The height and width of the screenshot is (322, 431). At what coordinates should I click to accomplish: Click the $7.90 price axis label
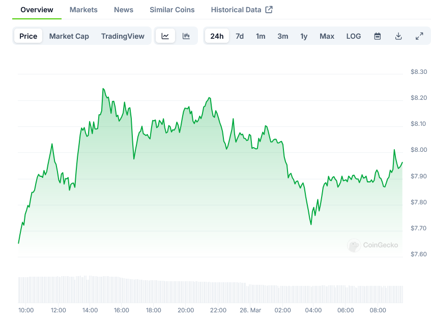pos(419,176)
